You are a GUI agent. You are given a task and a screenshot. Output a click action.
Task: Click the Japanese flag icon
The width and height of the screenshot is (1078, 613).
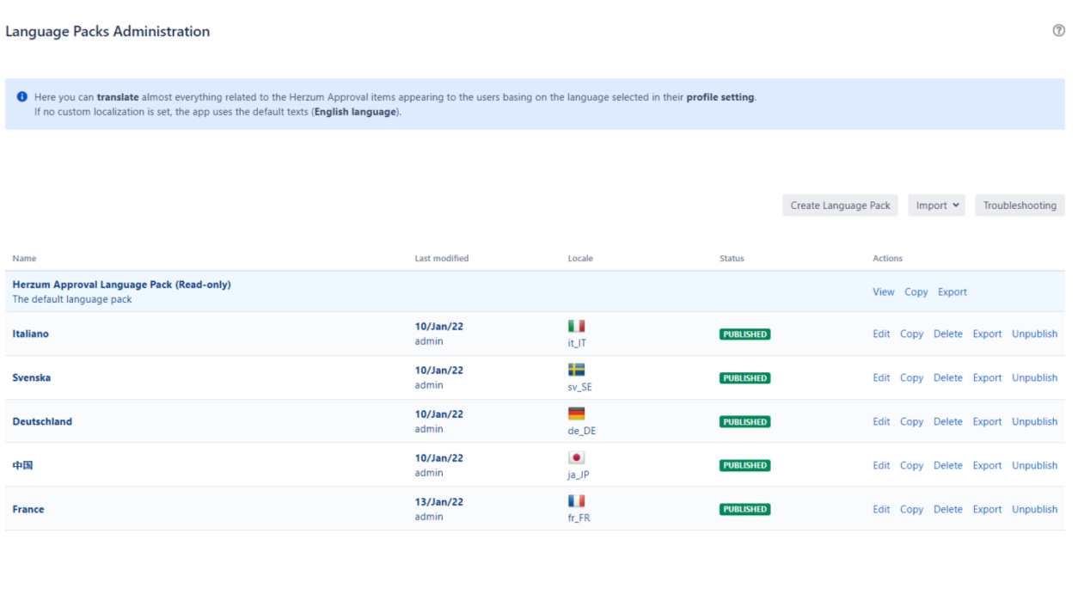[x=576, y=457]
